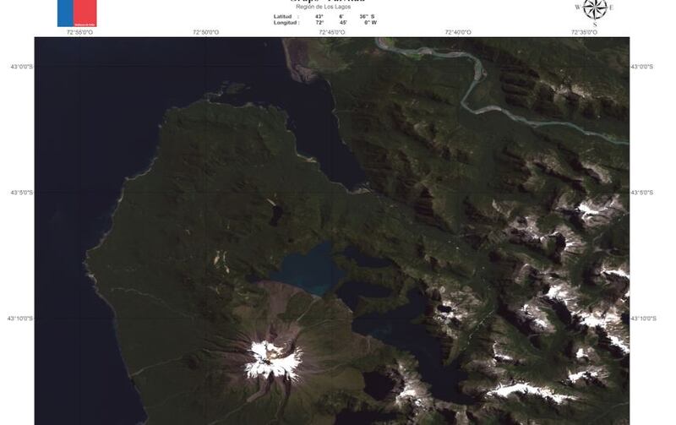The height and width of the screenshot is (425, 676).
Task: Click the 43°5'0"S label on right margin
Action: tap(642, 193)
